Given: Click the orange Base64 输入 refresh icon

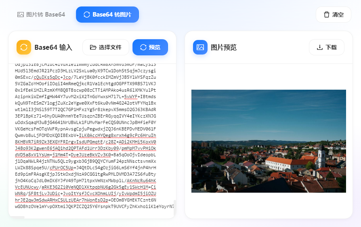Looking at the screenshot, I should tap(24, 47).
